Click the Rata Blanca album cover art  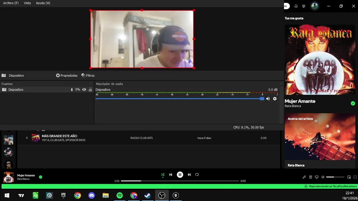(x=320, y=60)
